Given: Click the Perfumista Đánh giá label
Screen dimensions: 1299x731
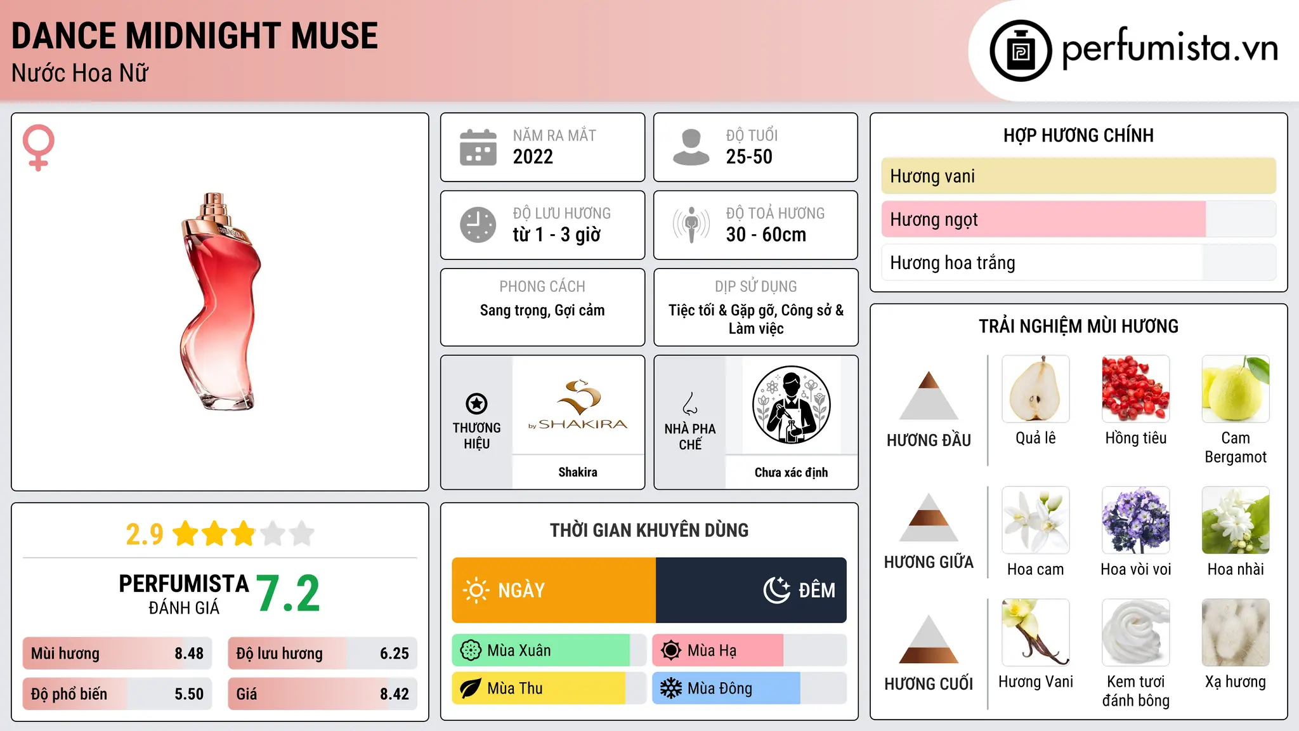Looking at the screenshot, I should pyautogui.click(x=184, y=594).
